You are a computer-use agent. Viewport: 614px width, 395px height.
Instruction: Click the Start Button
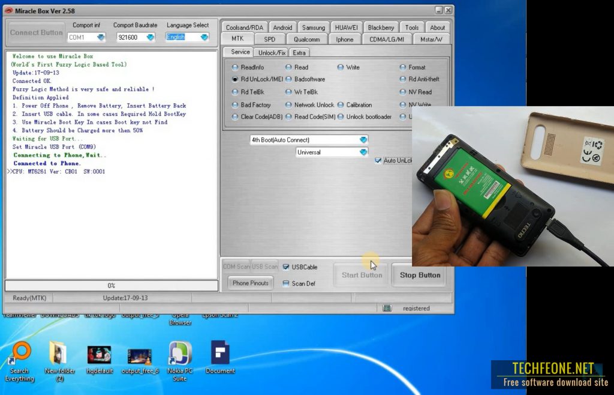[x=362, y=275]
